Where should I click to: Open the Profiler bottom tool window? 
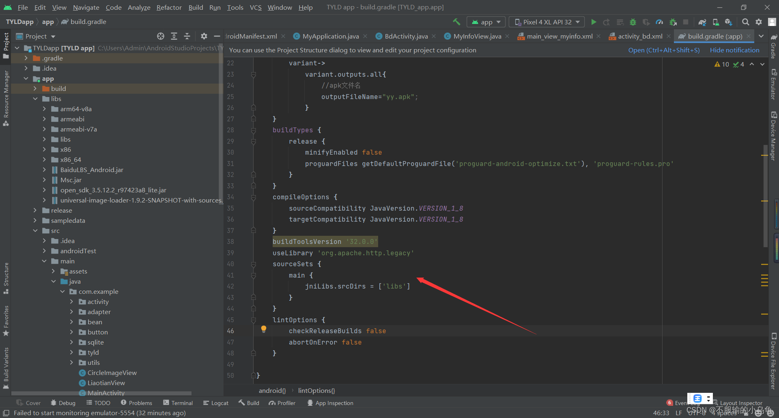(x=282, y=403)
